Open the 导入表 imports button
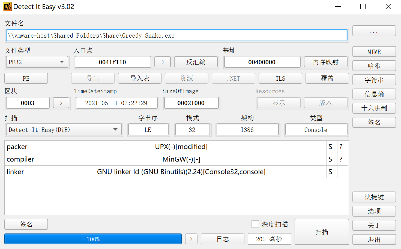401x249 pixels. click(140, 78)
